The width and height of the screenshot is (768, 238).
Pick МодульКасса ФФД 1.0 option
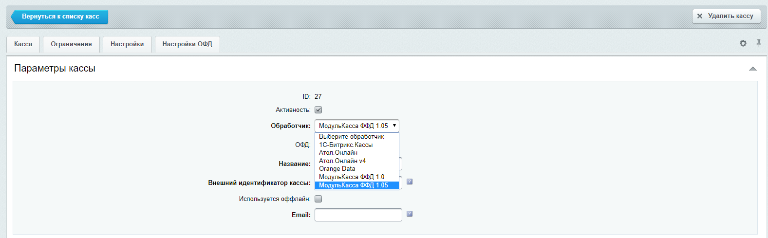click(x=352, y=177)
